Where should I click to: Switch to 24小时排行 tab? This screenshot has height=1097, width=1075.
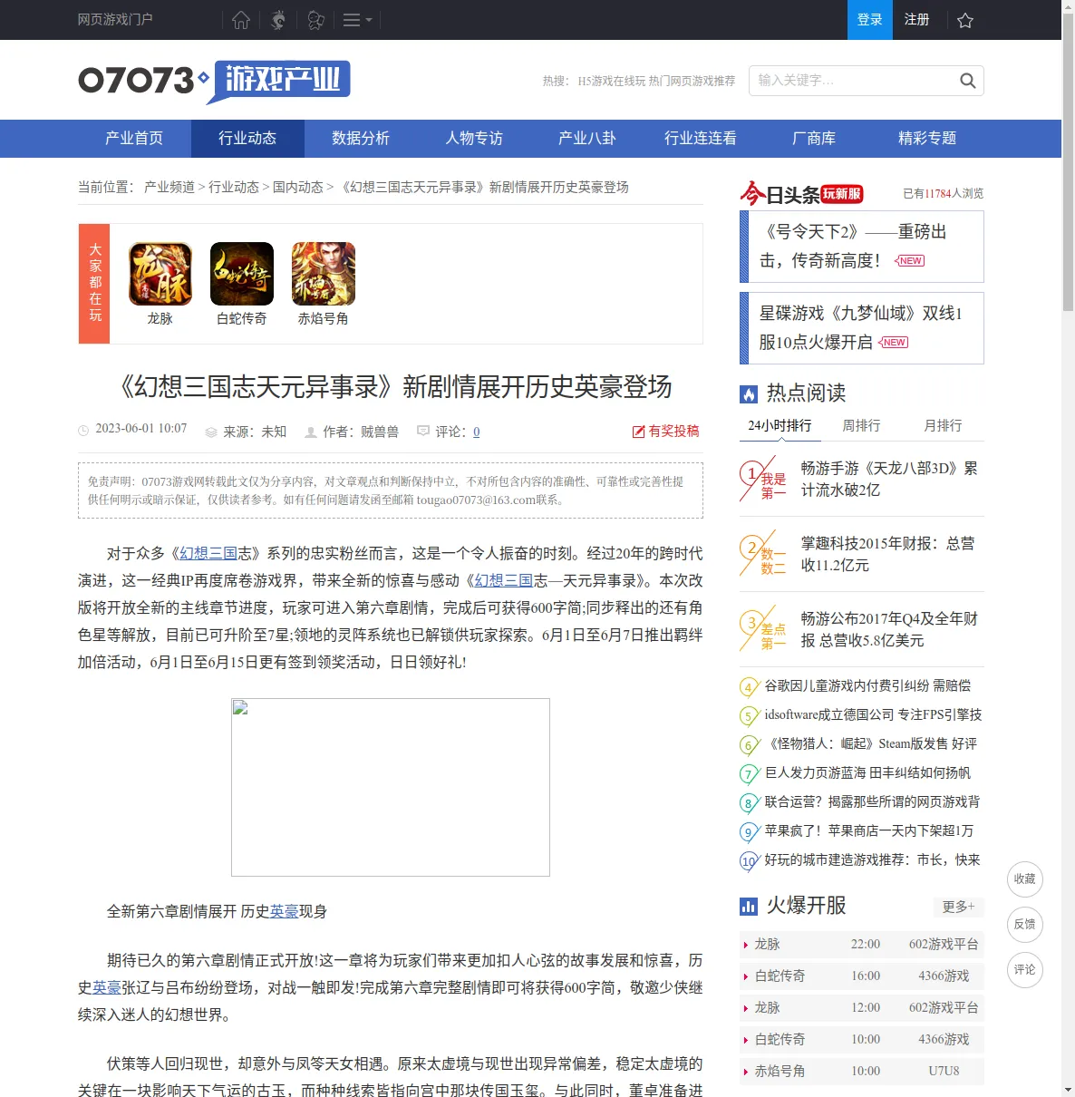(x=780, y=425)
